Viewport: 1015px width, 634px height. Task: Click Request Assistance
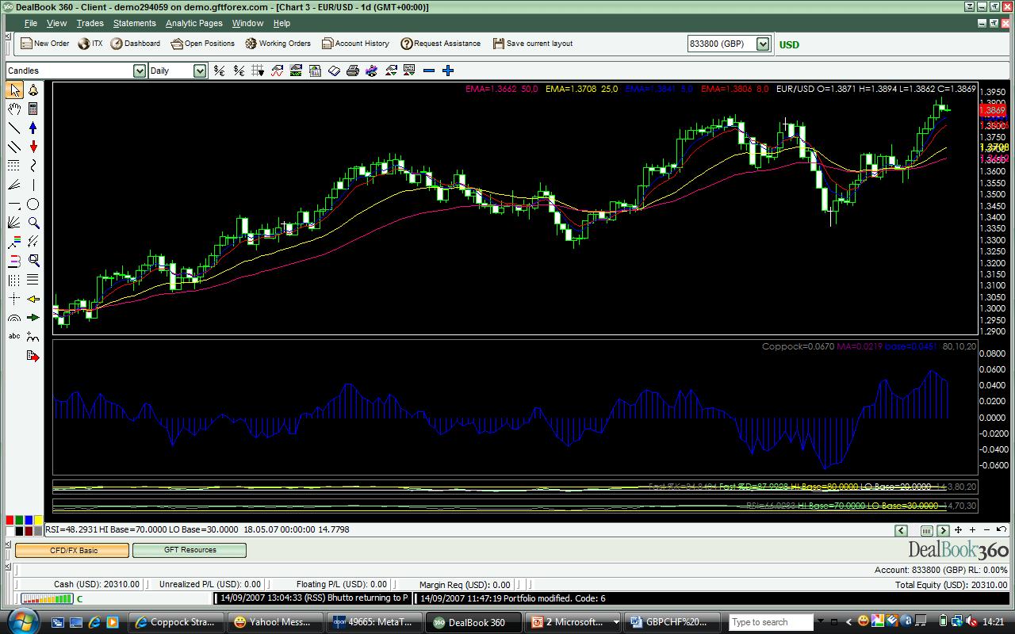coord(440,44)
